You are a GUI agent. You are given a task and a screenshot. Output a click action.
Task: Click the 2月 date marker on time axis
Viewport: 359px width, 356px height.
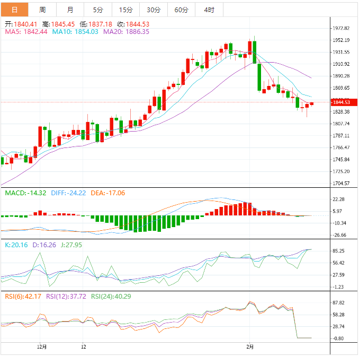pos(250,347)
